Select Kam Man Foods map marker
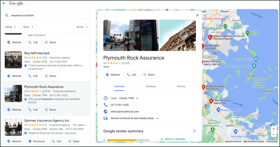Image resolution: width=280 pixels, height=147 pixels. (236, 132)
